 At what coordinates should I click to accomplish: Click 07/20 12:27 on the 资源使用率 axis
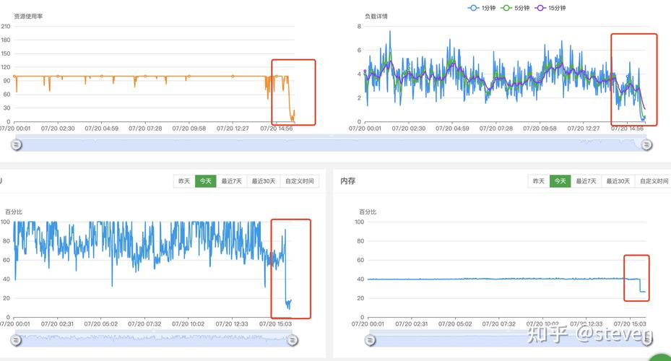233,129
